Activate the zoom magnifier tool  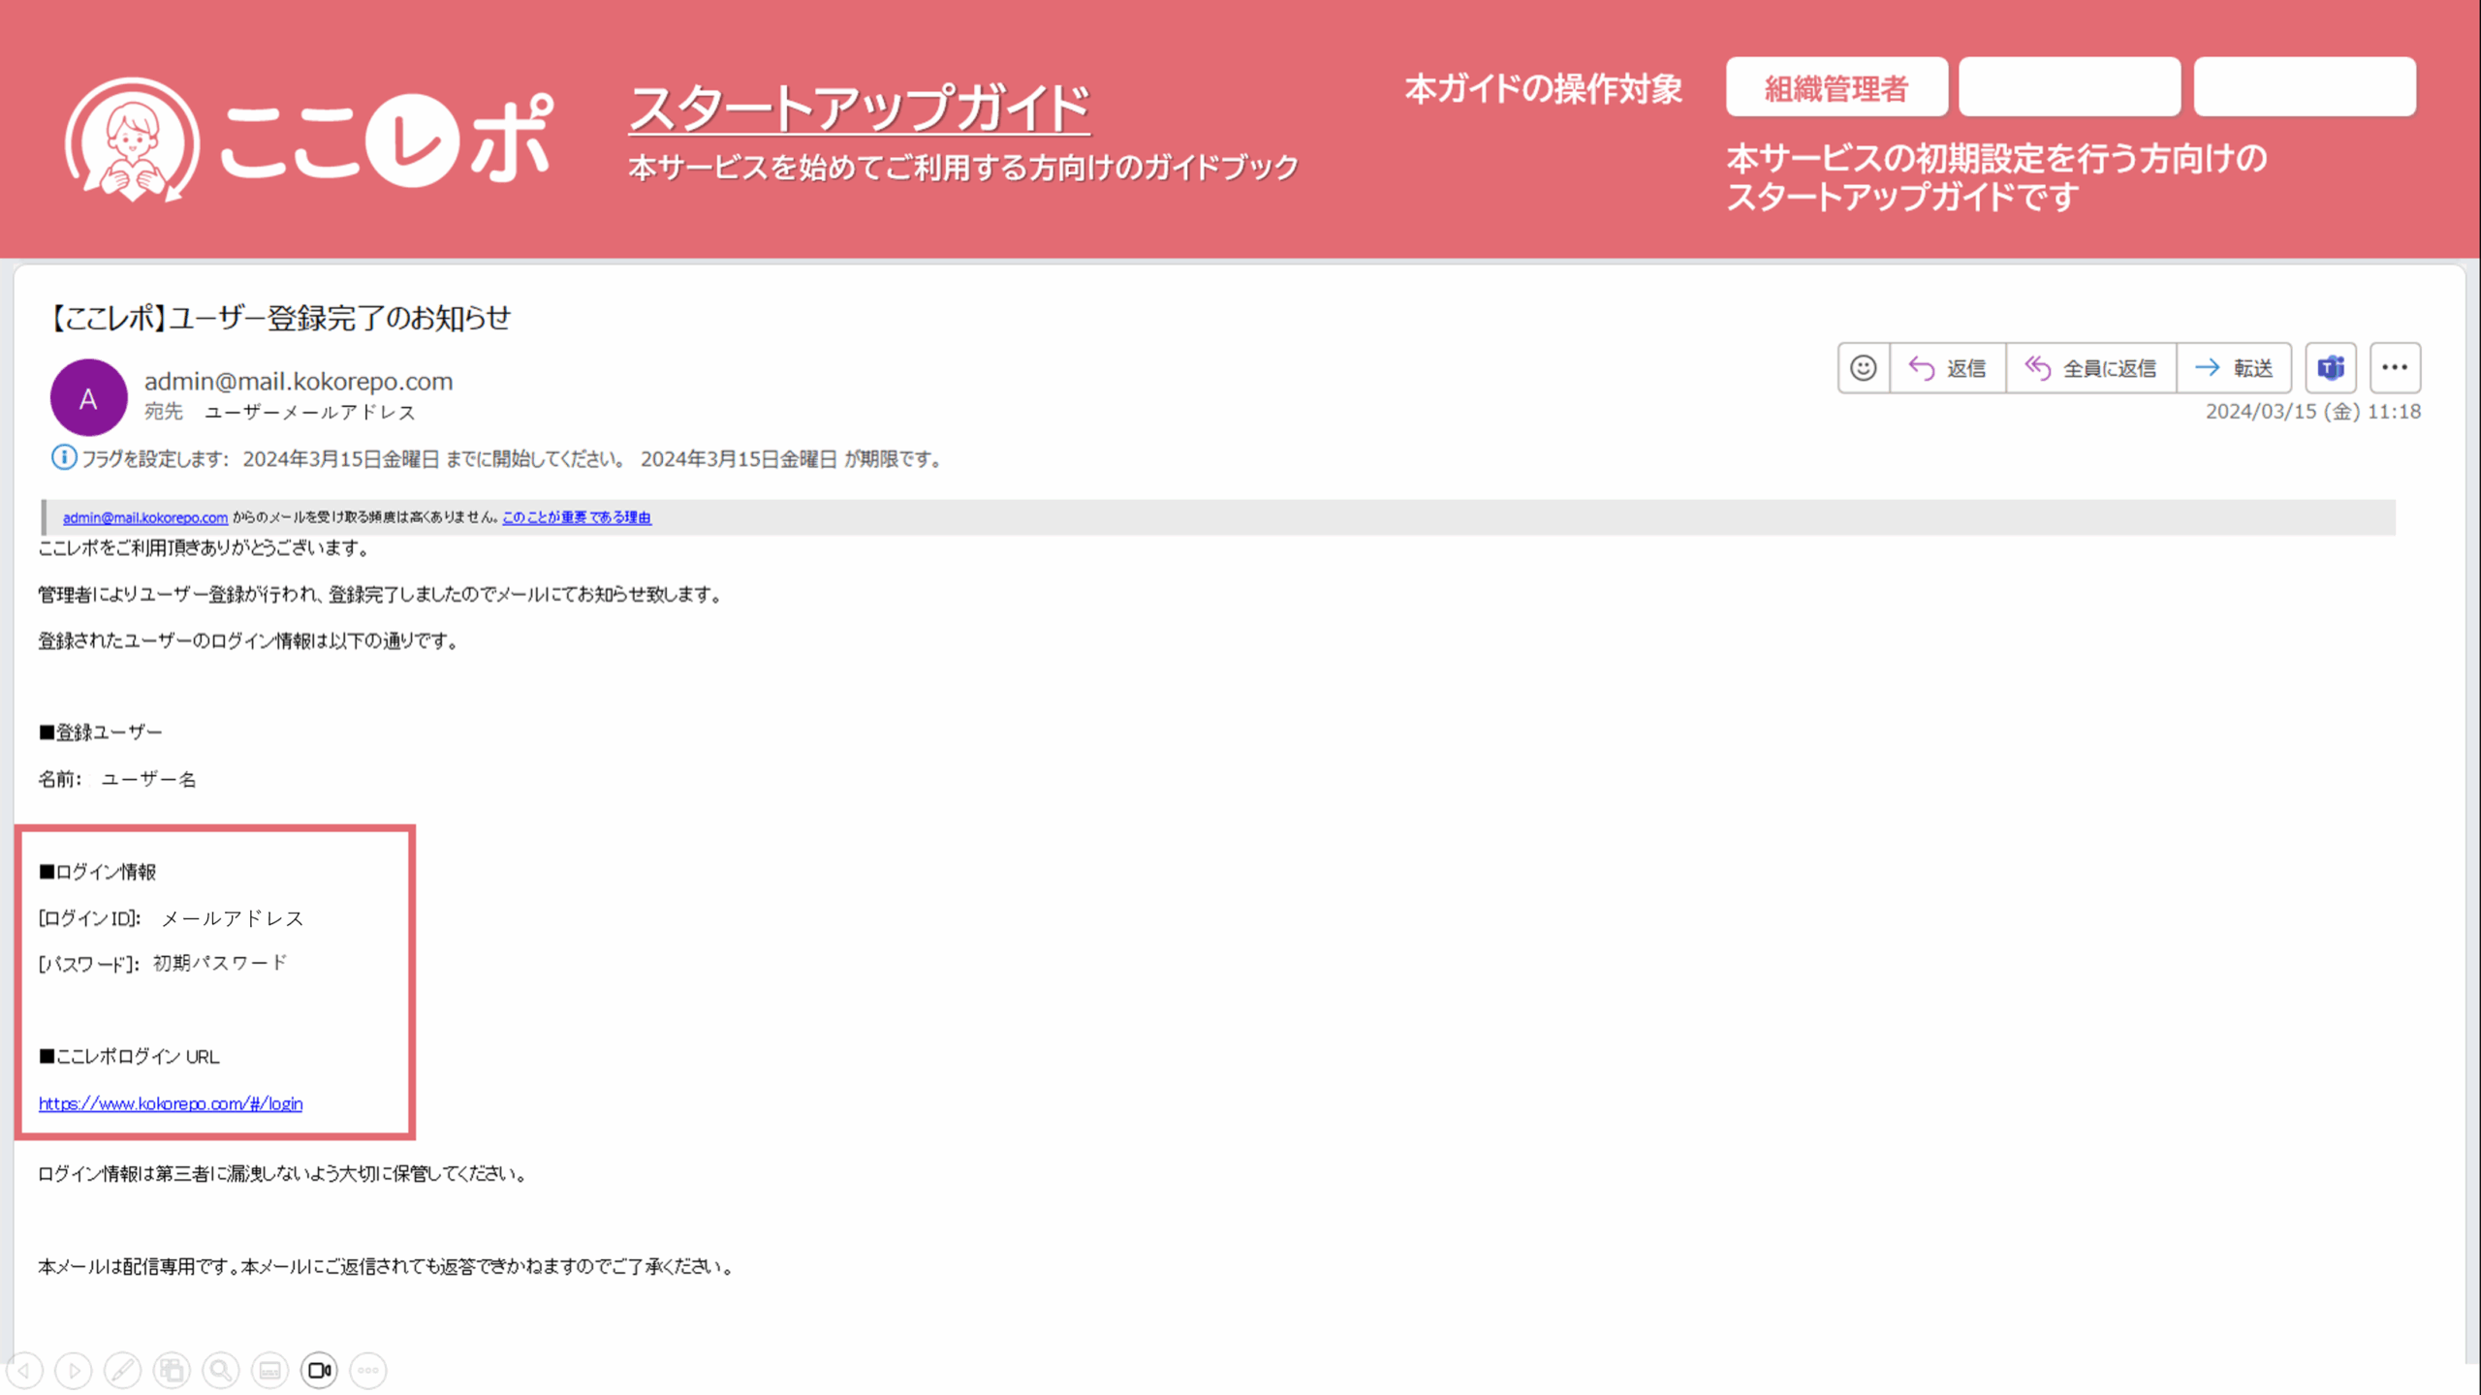tap(221, 1370)
